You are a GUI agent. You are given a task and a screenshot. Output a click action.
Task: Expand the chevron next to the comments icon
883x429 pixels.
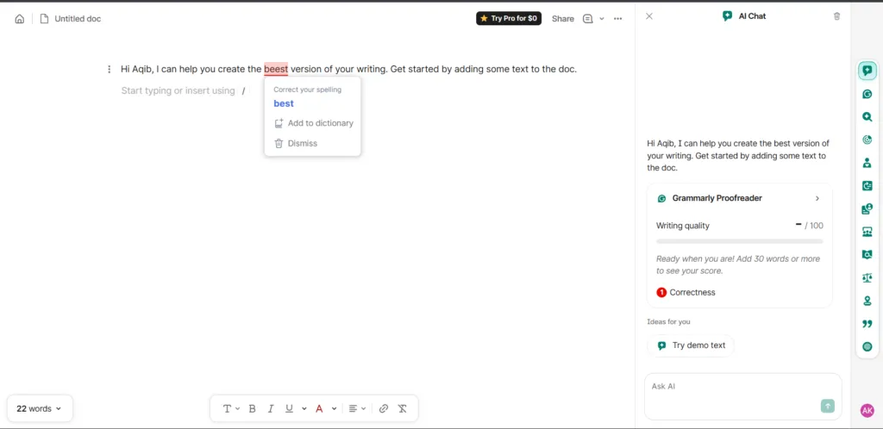coord(601,19)
